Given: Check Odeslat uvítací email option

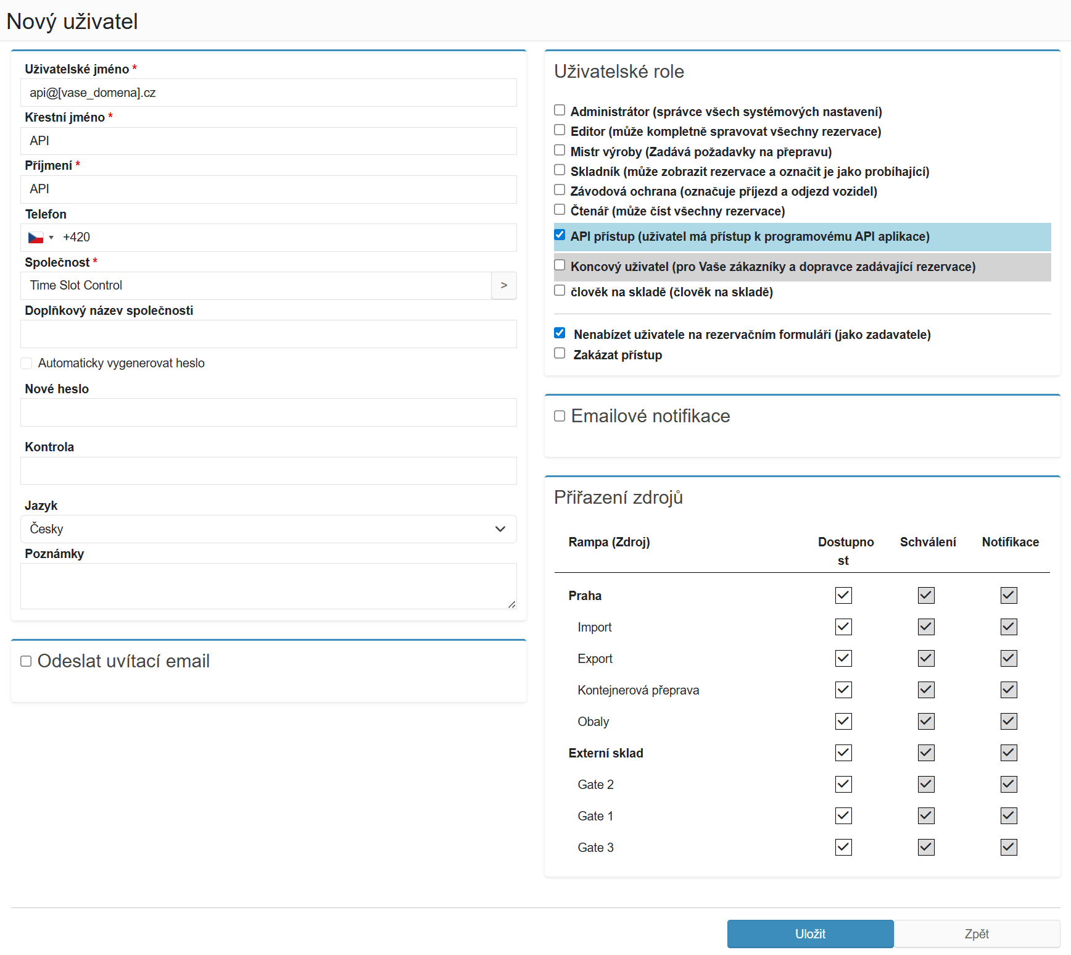Looking at the screenshot, I should [26, 661].
